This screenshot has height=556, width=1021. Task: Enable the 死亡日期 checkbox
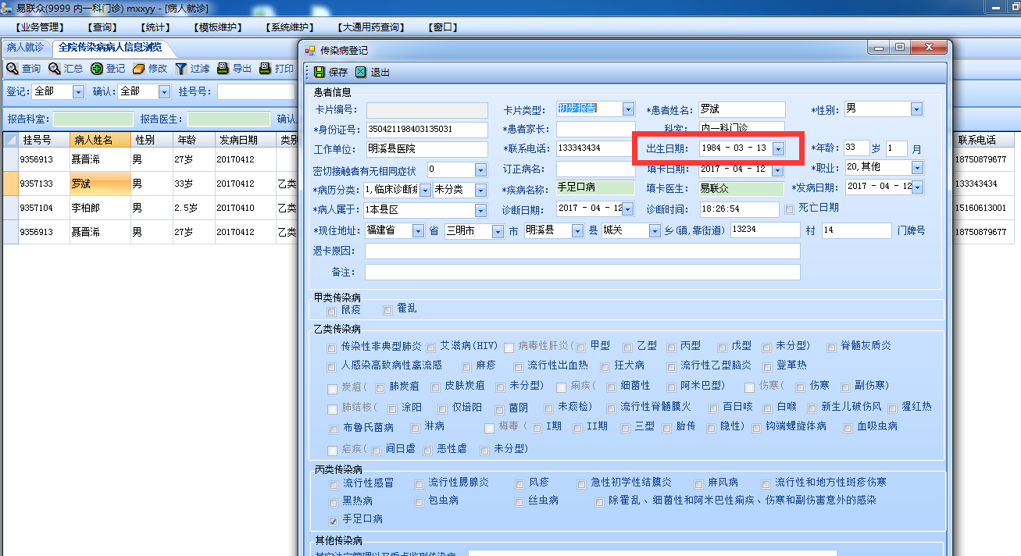click(x=789, y=208)
